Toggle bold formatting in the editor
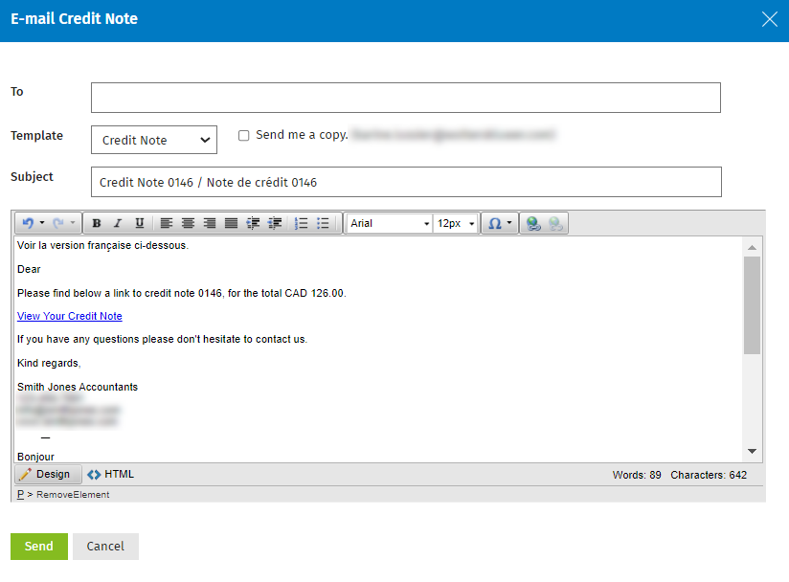Screen dimensions: 789x582 pyautogui.click(x=97, y=223)
